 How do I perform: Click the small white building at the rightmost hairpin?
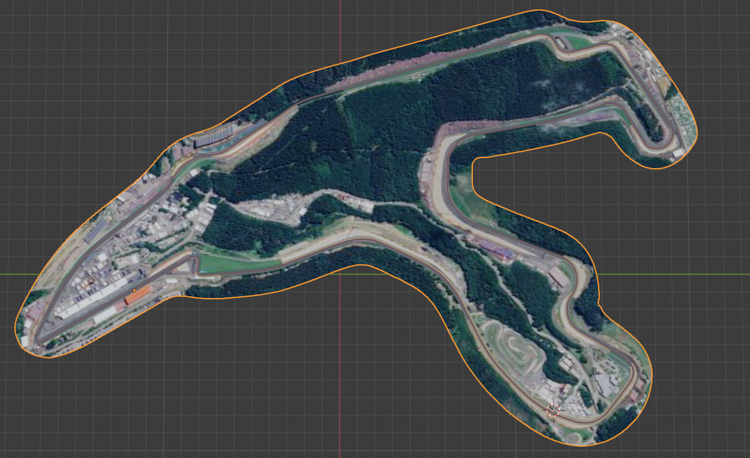click(x=679, y=153)
